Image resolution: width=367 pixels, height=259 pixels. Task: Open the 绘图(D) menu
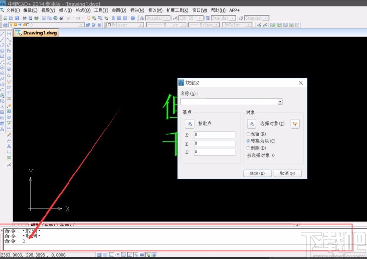tap(119, 10)
